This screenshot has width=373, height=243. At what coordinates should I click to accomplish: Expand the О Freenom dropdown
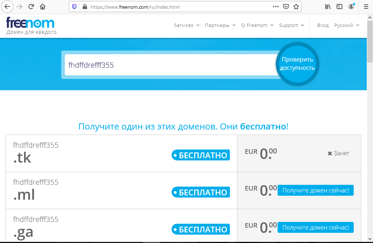point(258,25)
